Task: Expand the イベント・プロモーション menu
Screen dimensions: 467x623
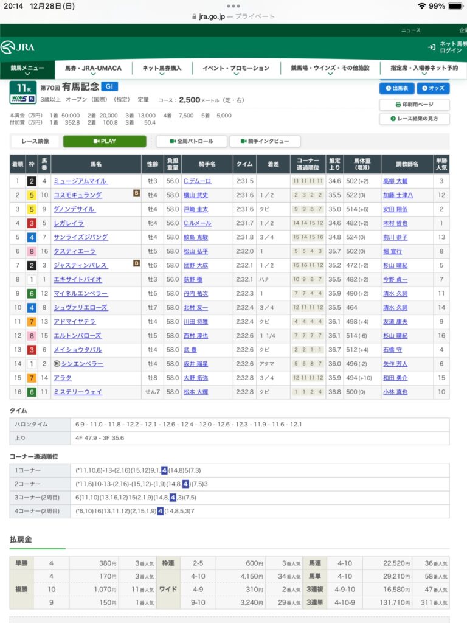Action: (236, 70)
